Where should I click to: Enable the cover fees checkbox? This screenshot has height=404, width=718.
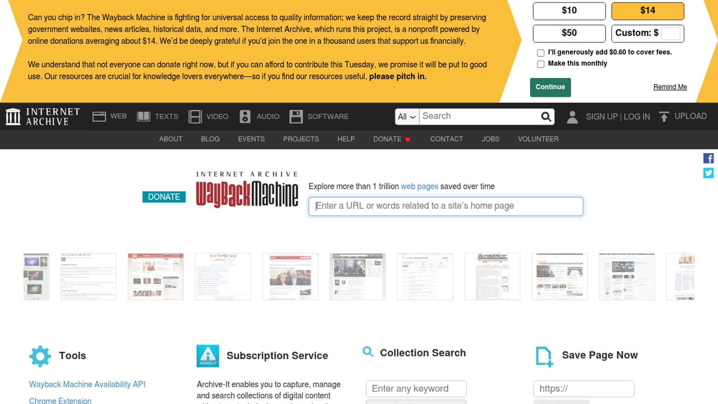(540, 53)
